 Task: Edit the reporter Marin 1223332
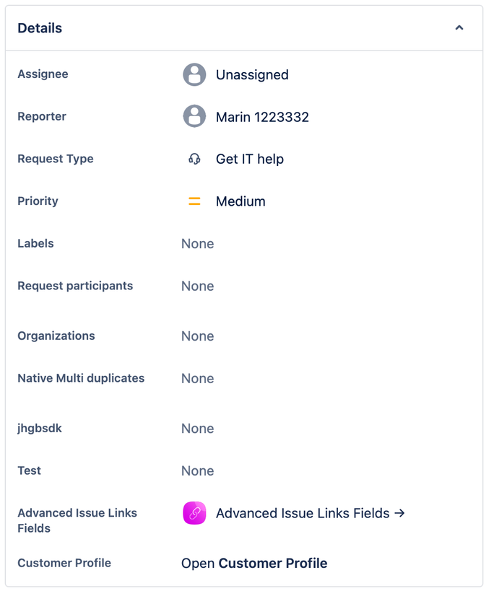[262, 116]
